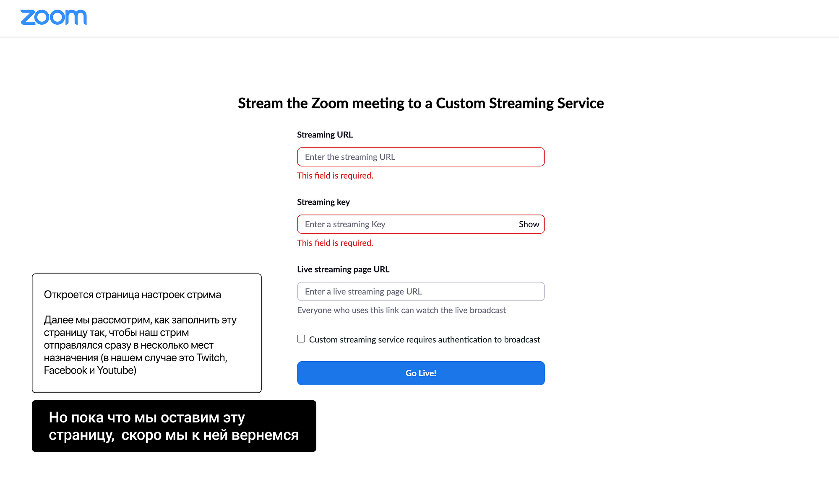Click the hint text about live broadcast link
Image resolution: width=839 pixels, height=479 pixels.
tap(401, 310)
